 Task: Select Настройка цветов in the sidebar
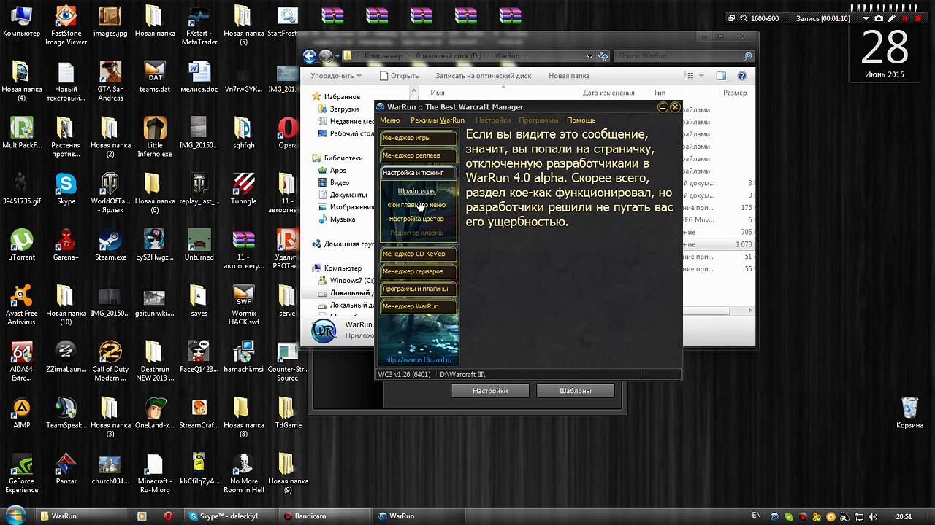click(416, 219)
